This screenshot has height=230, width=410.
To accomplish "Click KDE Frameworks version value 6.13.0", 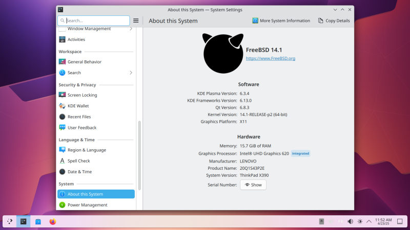I will [x=245, y=100].
